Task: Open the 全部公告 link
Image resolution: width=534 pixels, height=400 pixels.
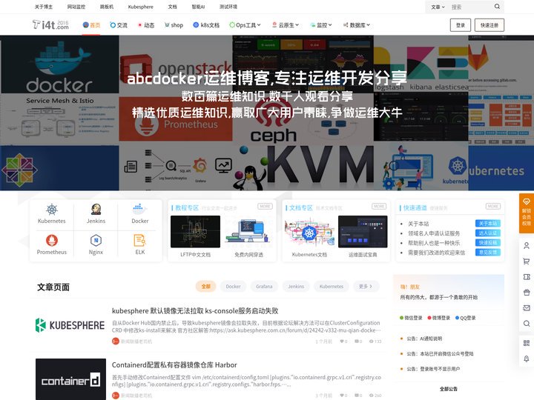Action: [x=448, y=389]
